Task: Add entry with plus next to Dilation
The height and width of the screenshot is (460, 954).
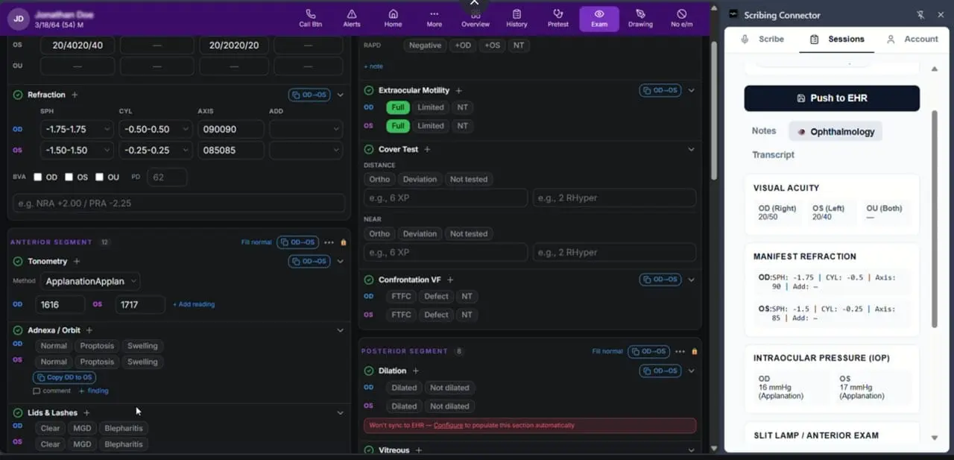Action: point(415,371)
